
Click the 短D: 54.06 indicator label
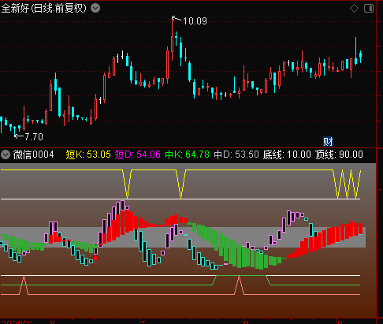point(137,155)
